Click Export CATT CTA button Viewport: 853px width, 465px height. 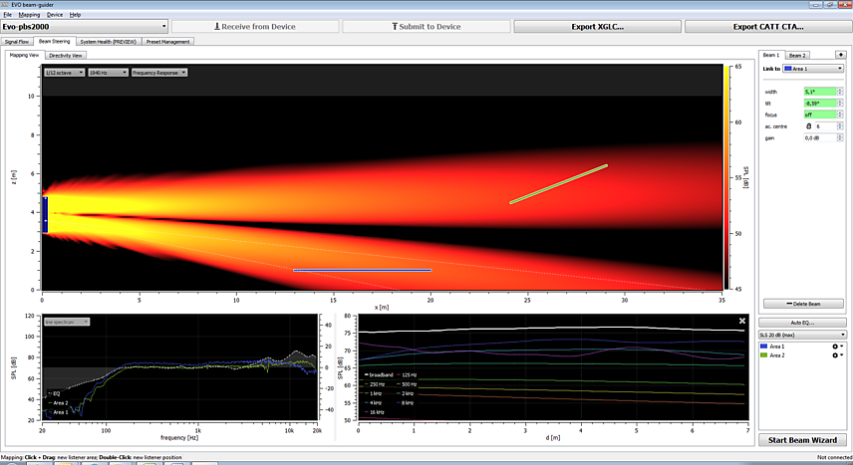click(768, 26)
